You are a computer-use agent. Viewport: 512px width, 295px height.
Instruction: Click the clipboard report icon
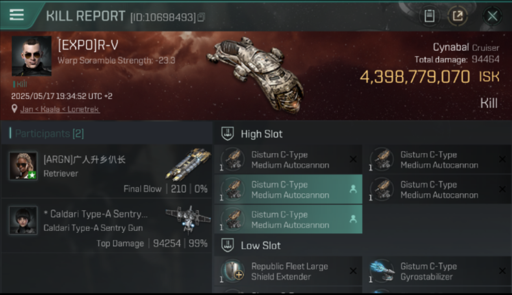[429, 16]
